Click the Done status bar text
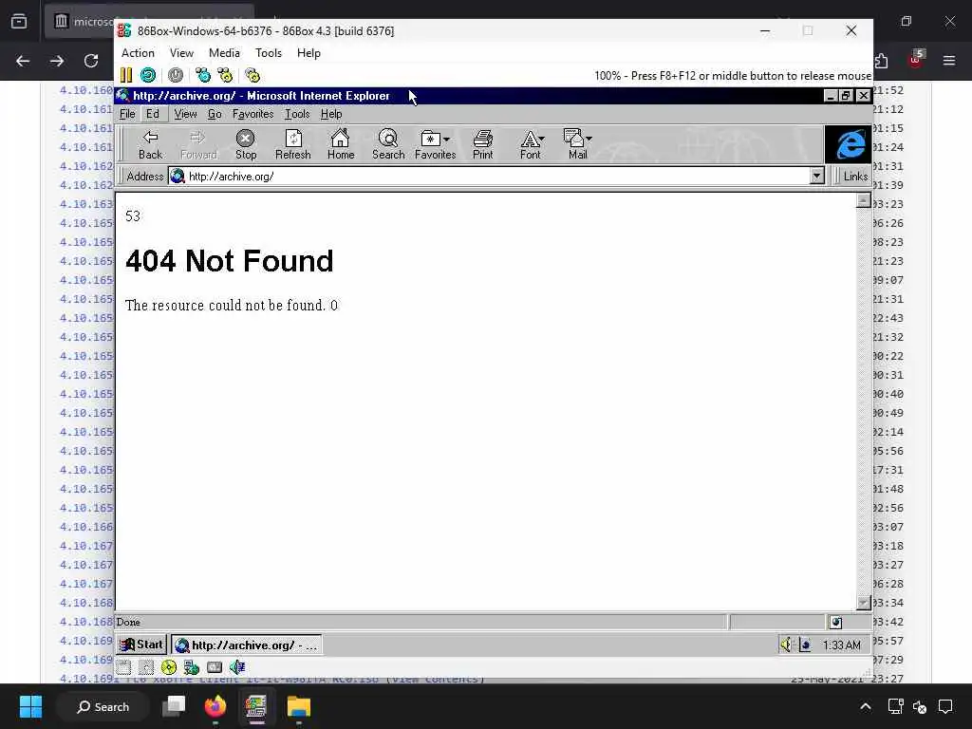This screenshot has height=729, width=972. [128, 622]
